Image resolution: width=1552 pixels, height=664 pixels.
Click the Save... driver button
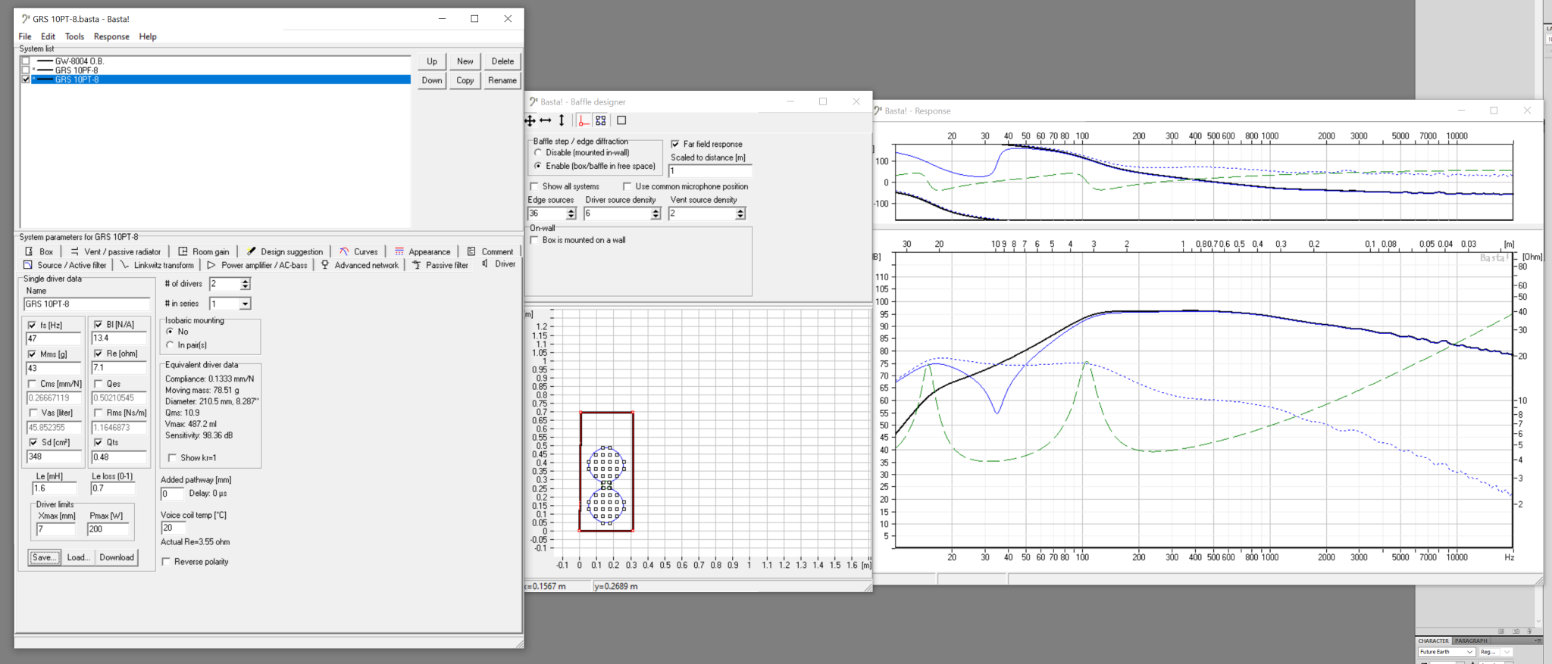pos(44,557)
